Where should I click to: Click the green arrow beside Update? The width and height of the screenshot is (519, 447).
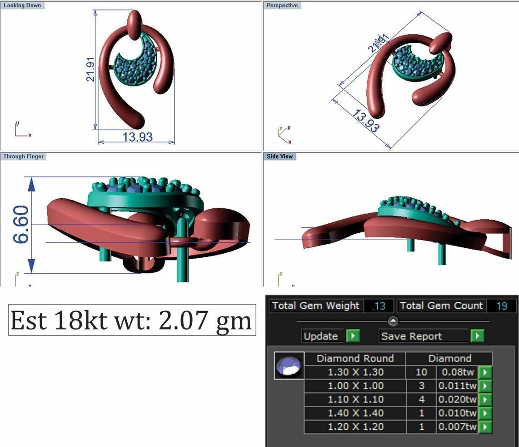(353, 336)
